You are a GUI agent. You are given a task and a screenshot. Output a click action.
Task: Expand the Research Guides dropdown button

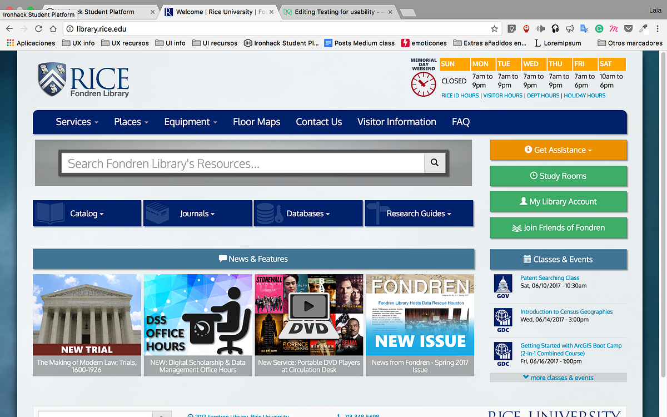(x=419, y=214)
